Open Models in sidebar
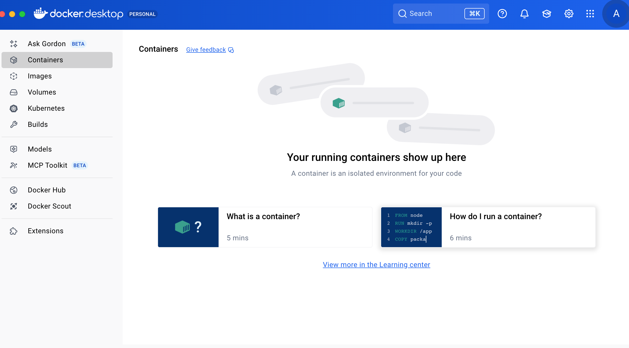 [x=40, y=149]
